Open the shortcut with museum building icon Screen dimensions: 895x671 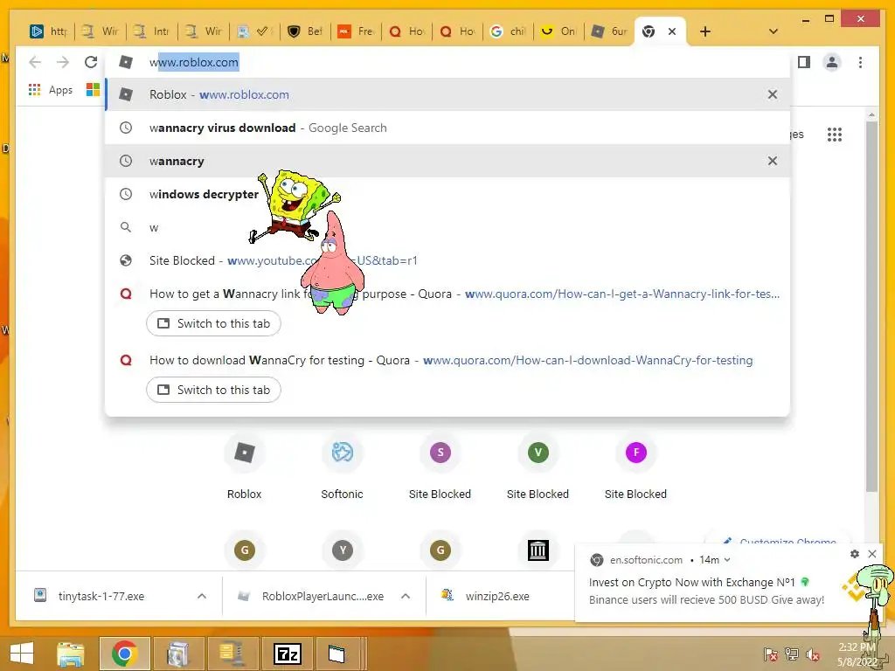[538, 550]
